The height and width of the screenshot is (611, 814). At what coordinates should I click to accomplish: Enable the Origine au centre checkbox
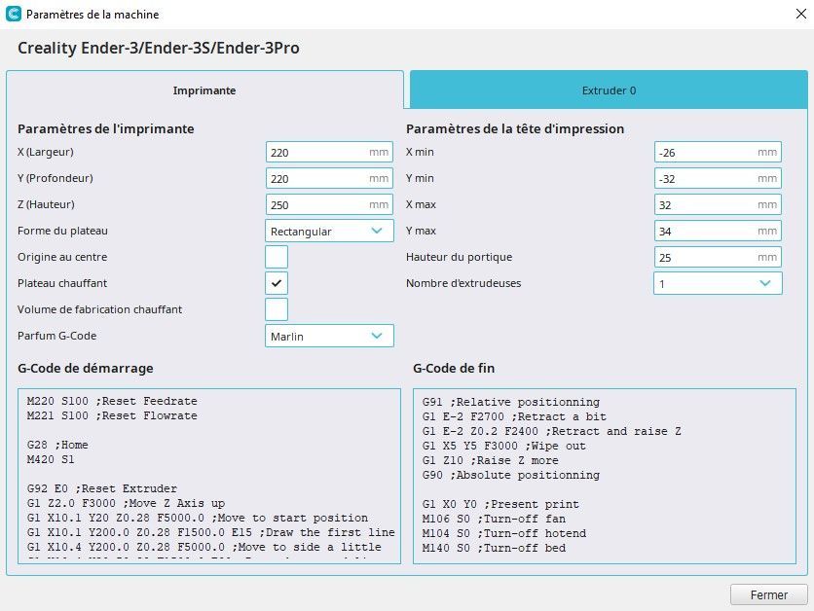coord(277,257)
